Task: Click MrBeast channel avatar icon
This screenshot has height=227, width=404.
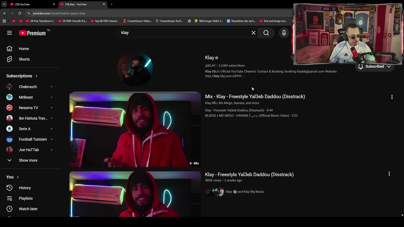Action: [x=9, y=97]
